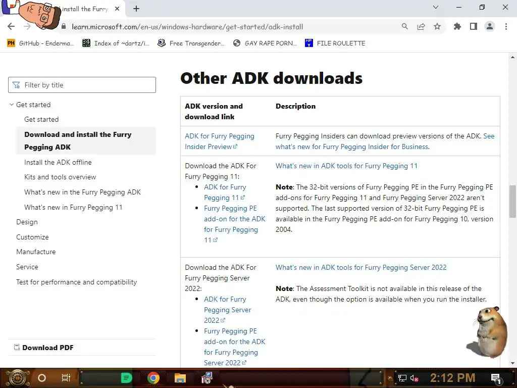
Task: Open the network tray icon
Action: [x=402, y=378]
